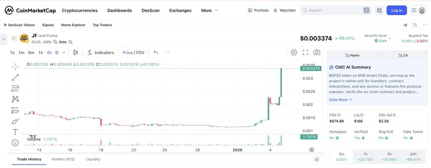
Task: Open chart time axis settings gear
Action: pyautogui.click(x=311, y=150)
